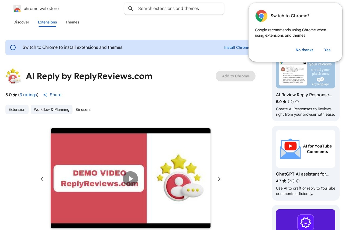The width and height of the screenshot is (345, 230).
Task: Click info icon beside AI Review Reply rating
Action: click(x=297, y=102)
